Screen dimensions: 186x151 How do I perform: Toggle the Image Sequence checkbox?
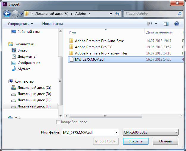58,122
